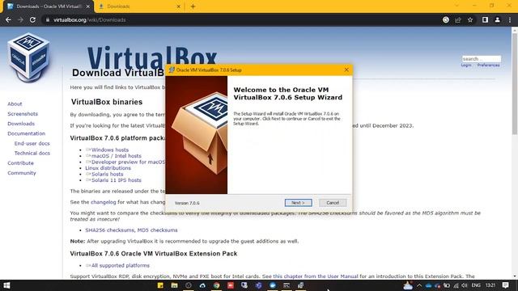Screen dimensions: 518x291
Task: Open the MD5 checksums link
Action: [157, 230]
